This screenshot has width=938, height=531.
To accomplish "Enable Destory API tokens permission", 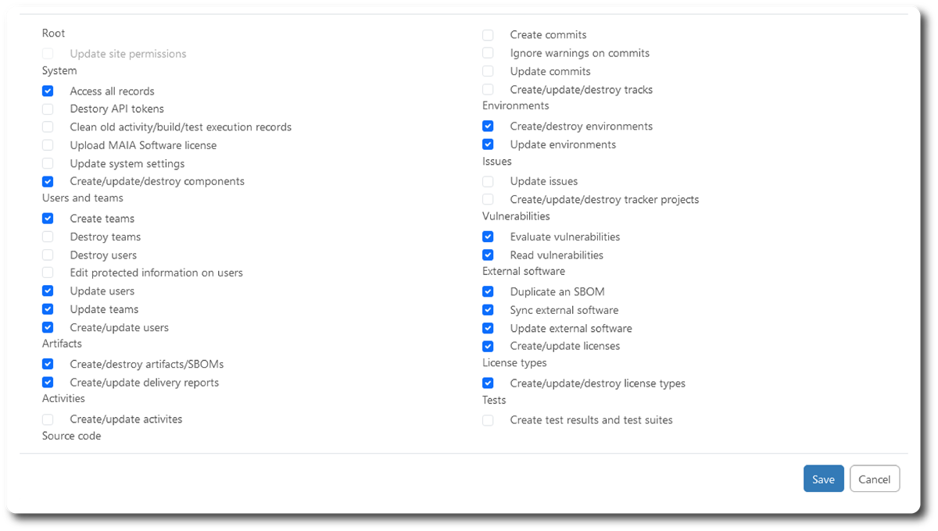I will [48, 109].
